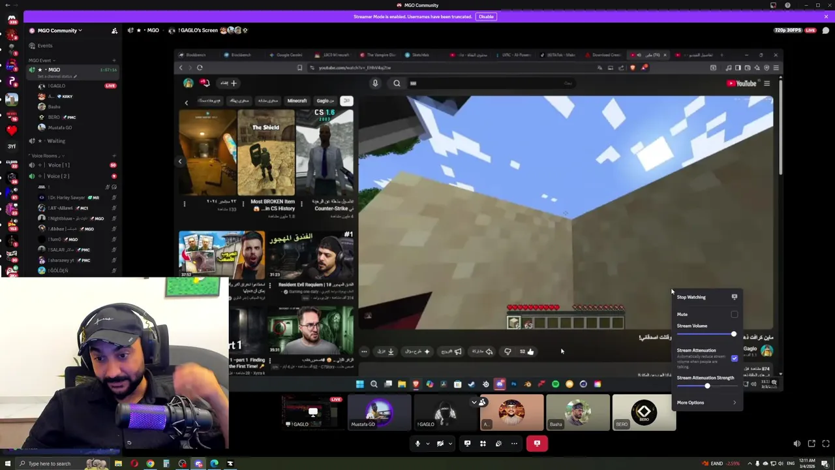Click the share screen button
This screenshot has height=470, width=835.
(467, 444)
